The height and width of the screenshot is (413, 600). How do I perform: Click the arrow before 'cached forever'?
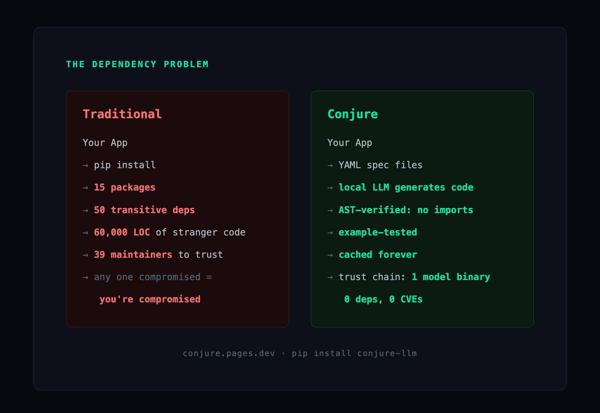click(330, 255)
